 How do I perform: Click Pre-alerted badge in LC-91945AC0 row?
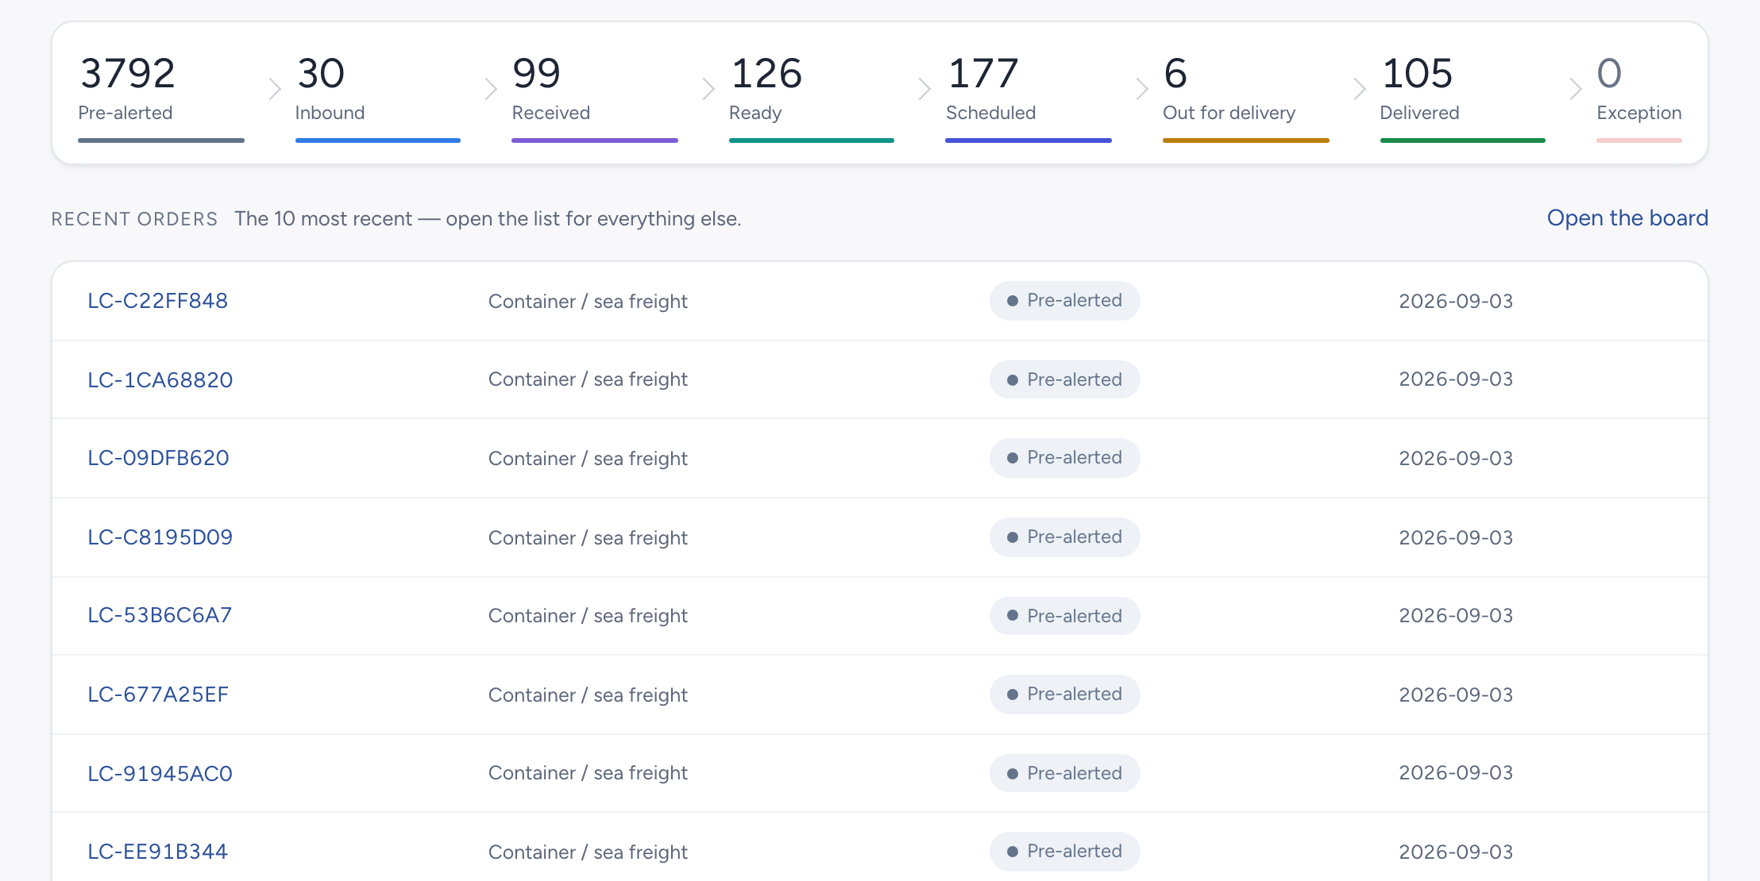1064,773
